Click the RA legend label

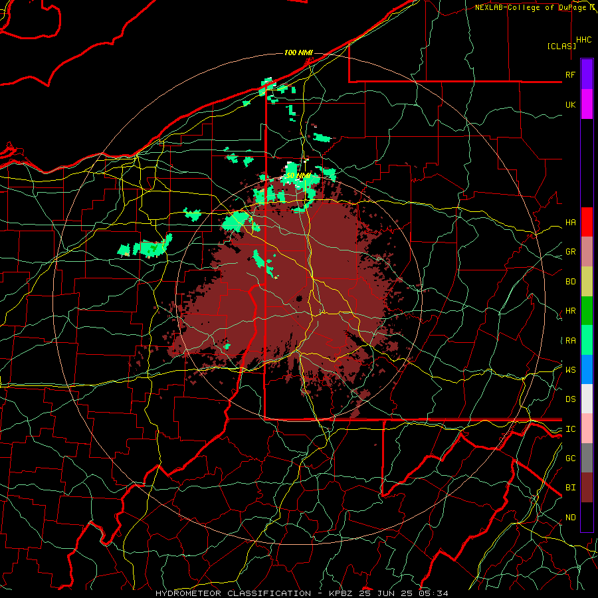tap(571, 341)
